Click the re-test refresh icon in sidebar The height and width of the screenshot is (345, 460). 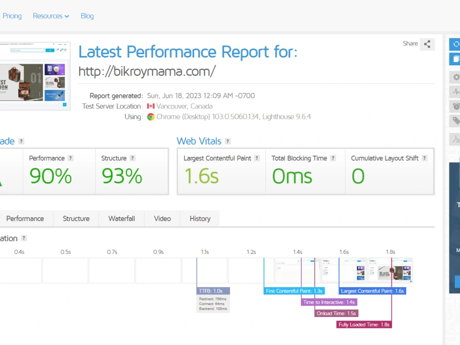click(x=455, y=44)
